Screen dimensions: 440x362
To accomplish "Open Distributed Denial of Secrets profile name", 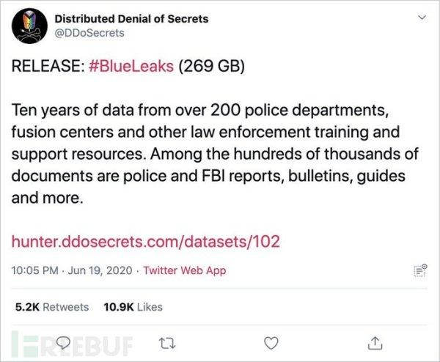I will (x=131, y=19).
